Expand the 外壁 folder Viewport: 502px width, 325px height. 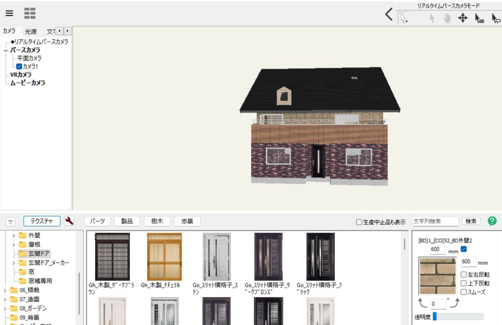point(14,235)
